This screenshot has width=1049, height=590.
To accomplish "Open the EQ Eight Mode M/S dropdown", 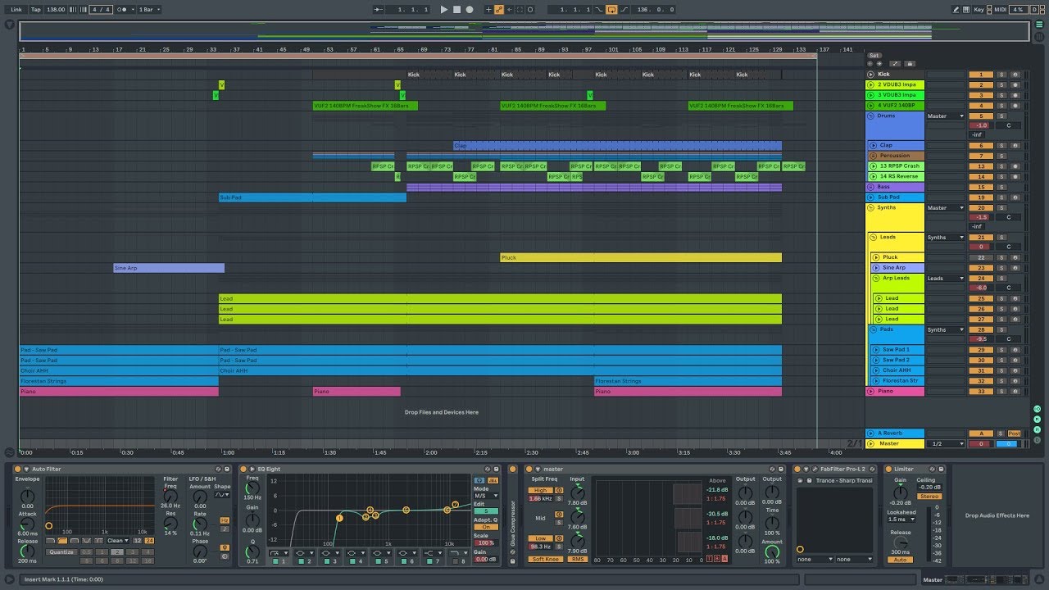I will tap(485, 496).
